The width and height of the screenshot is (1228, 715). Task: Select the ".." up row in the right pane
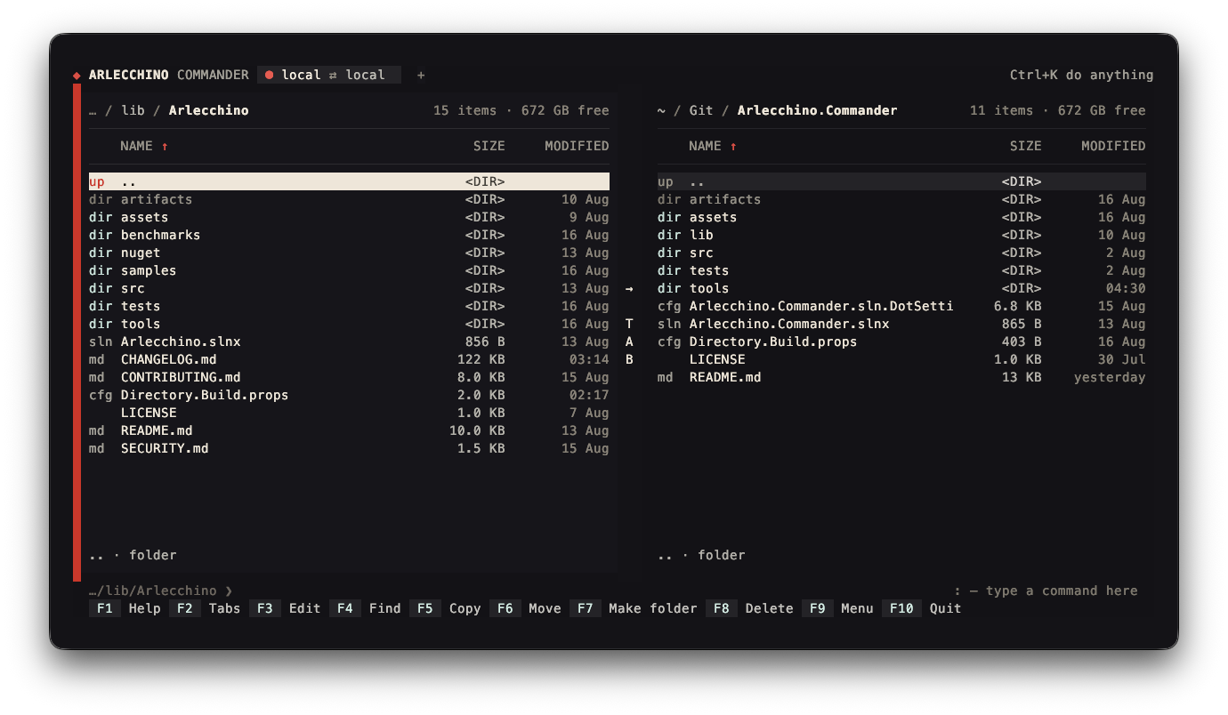tap(901, 181)
